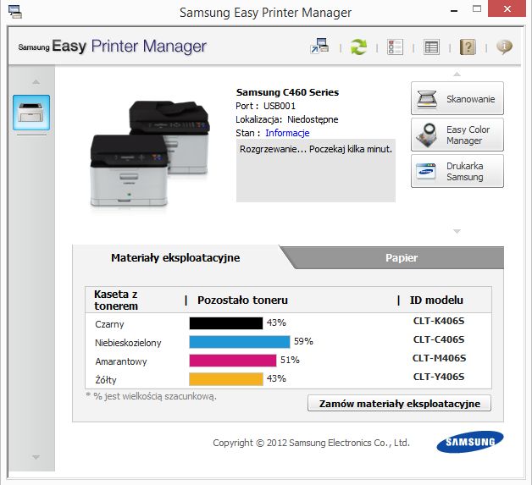Image resolution: width=532 pixels, height=485 pixels.
Task: Click the ID modelu column header
Action: tap(436, 300)
